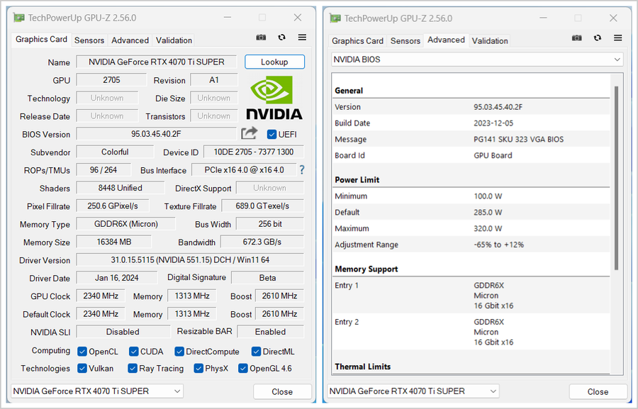The height and width of the screenshot is (409, 638).
Task: Click the NVIDIA logo image
Action: 274,98
